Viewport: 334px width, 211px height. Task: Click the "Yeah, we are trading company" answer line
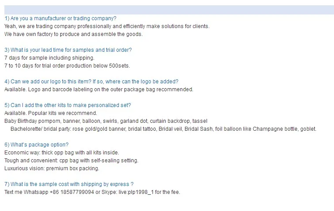pyautogui.click(x=107, y=26)
